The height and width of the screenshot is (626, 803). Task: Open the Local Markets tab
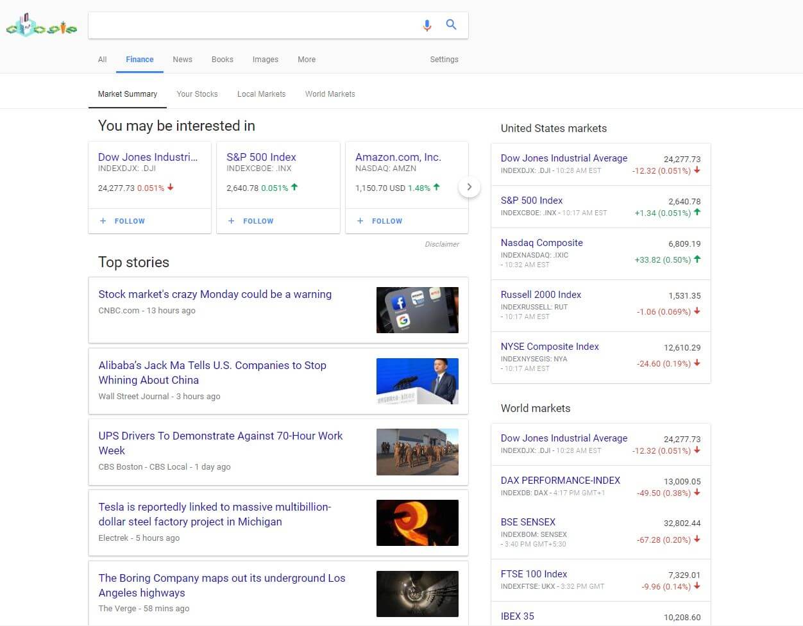point(261,94)
